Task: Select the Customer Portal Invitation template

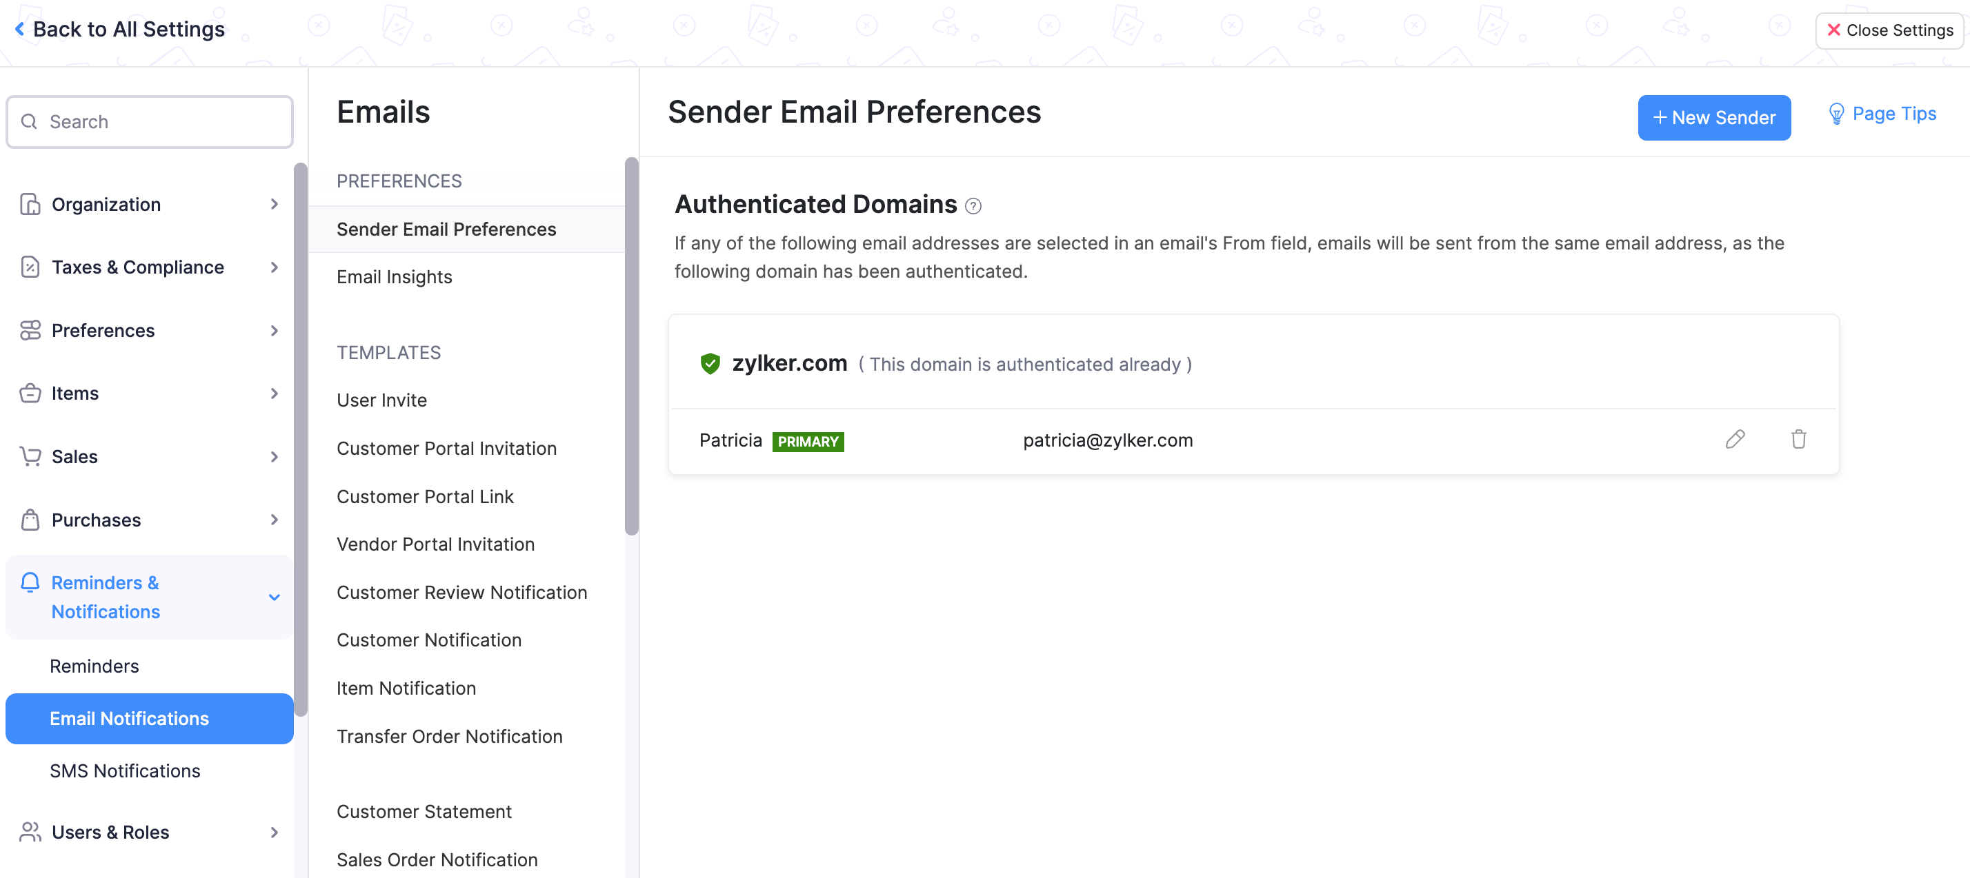Action: 446,449
